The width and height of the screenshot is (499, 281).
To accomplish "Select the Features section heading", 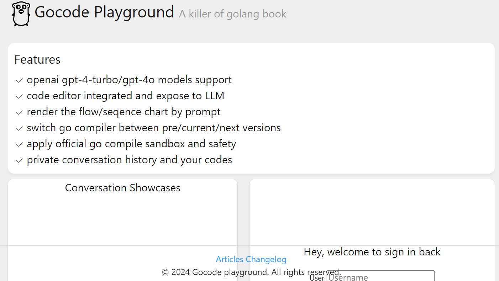I will (37, 59).
